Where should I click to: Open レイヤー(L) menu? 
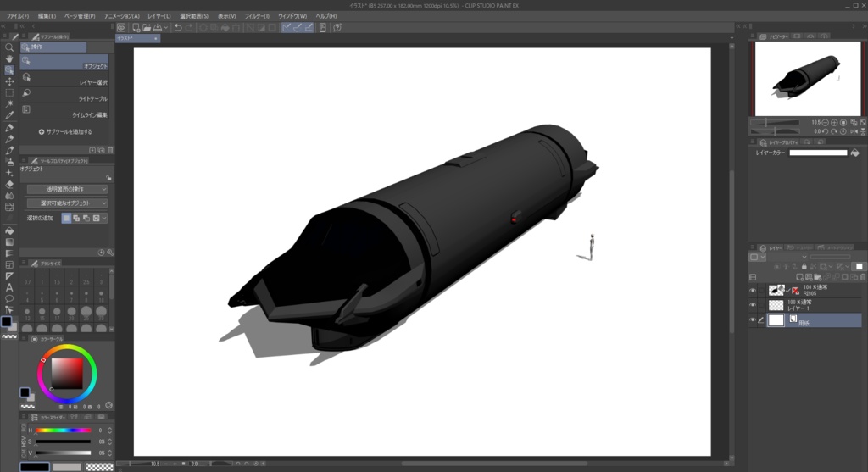(x=159, y=16)
